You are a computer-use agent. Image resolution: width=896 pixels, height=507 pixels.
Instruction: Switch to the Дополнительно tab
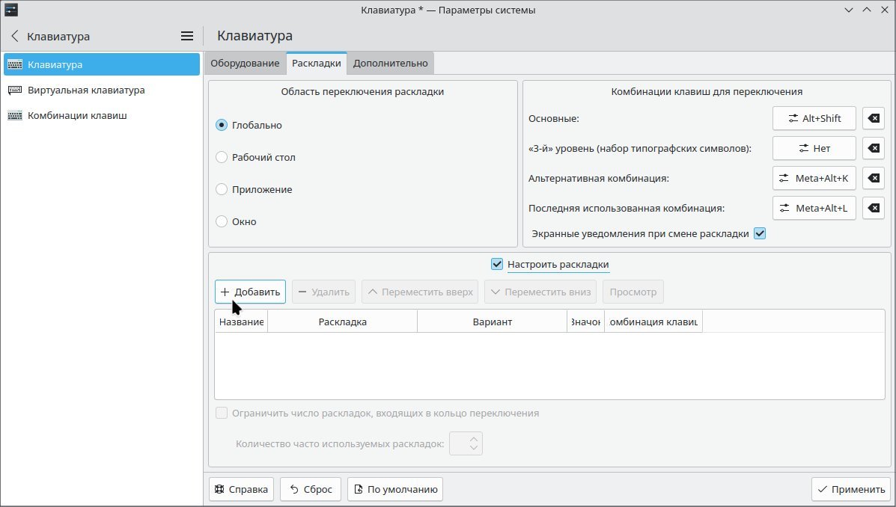point(390,63)
